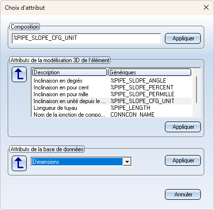Select the Inclinaison en degrés row
The height and width of the screenshot is (210, 214).
(112, 81)
